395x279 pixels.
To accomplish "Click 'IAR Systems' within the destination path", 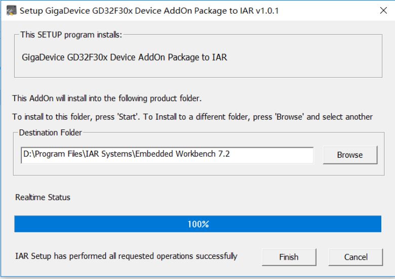I will click(109, 154).
